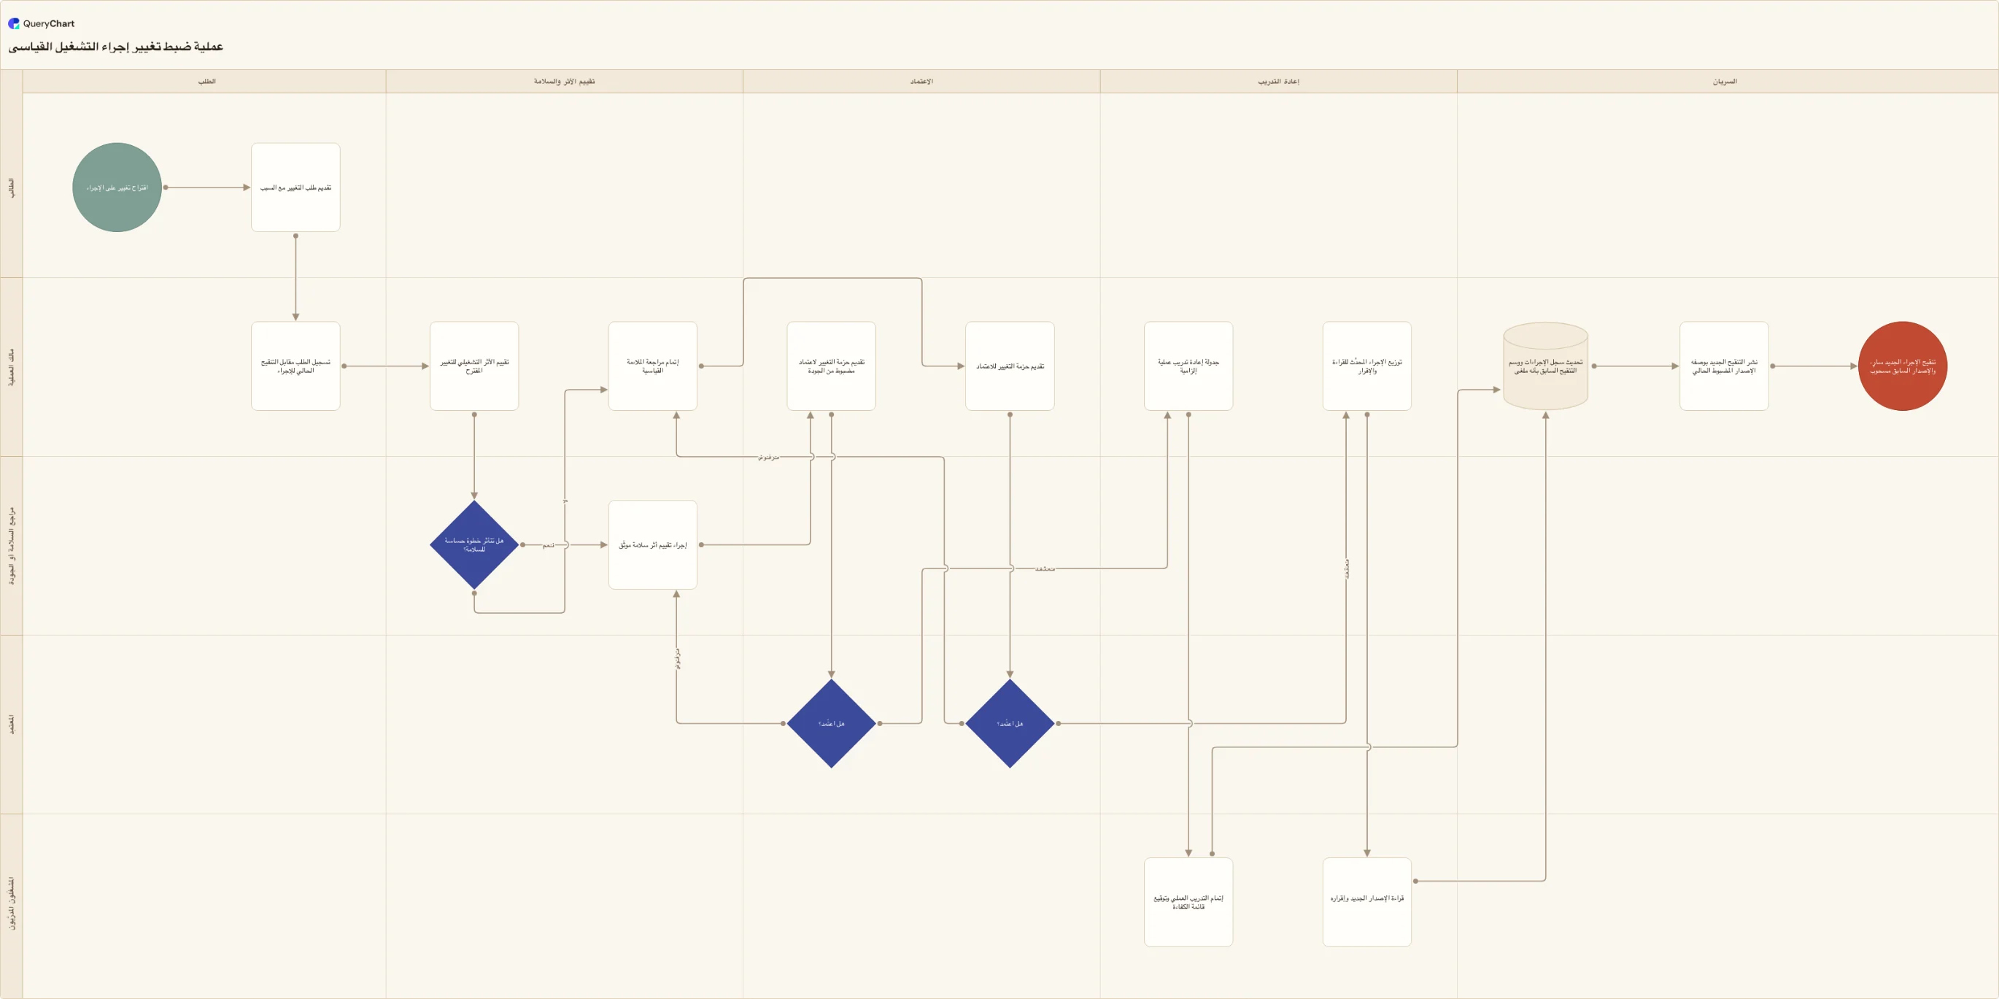Viewport: 1999px width, 999px height.
Task: Select the chart title 'عملية ضبط تغيير إجراء التشغيل القياسي'
Action: click(115, 47)
